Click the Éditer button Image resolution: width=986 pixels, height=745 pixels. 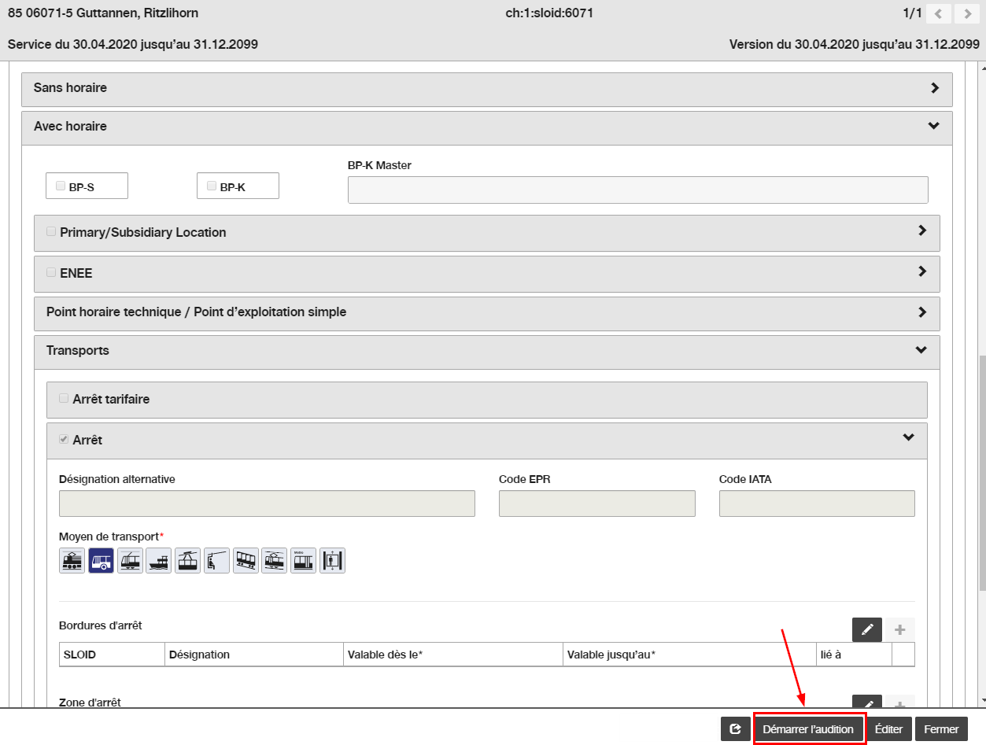(x=888, y=729)
